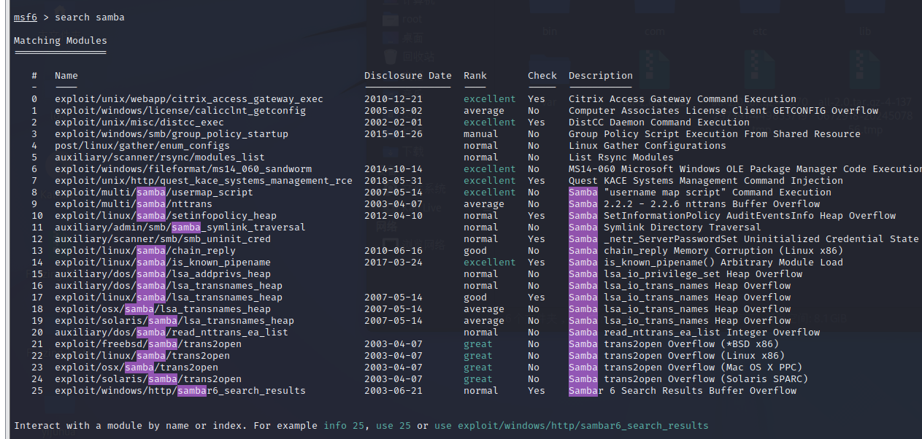The width and height of the screenshot is (922, 439).
Task: Click the disclosure date 2010-12-21
Action: click(393, 98)
